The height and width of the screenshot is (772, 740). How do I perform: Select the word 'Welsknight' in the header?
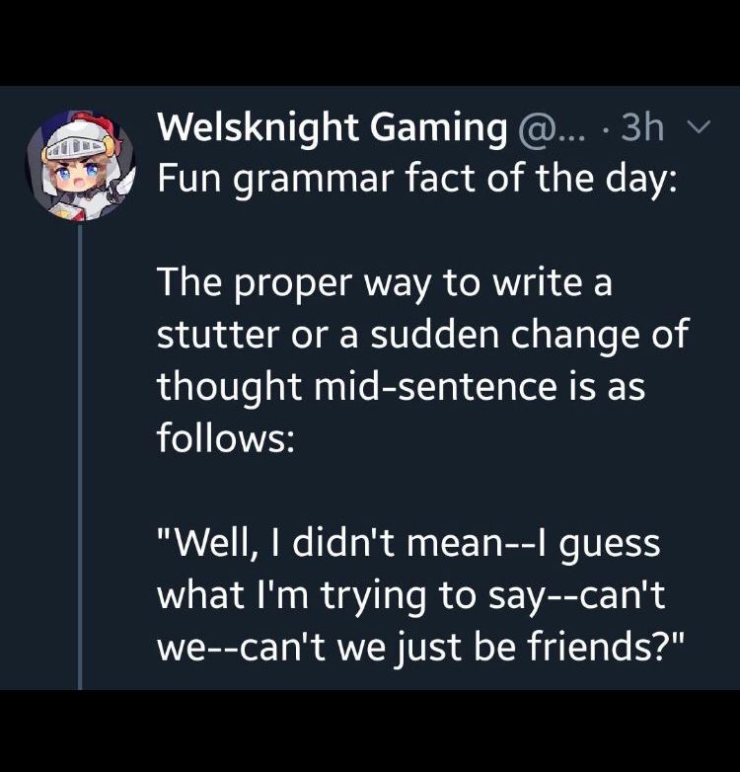click(259, 129)
